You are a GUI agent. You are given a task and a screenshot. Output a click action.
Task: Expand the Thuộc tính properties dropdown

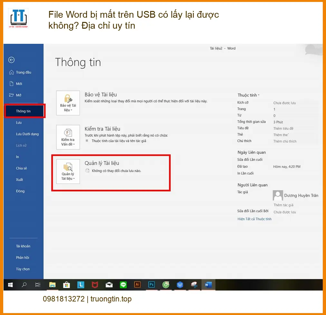pyautogui.click(x=248, y=95)
